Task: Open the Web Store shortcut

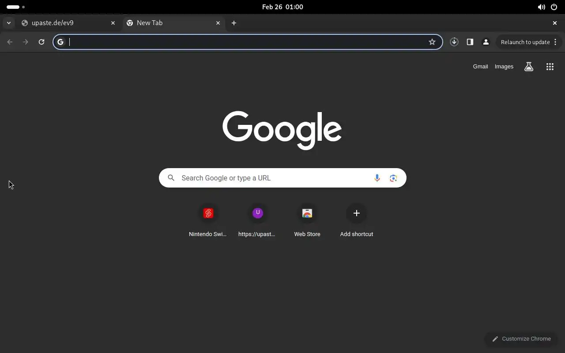Action: (x=307, y=222)
